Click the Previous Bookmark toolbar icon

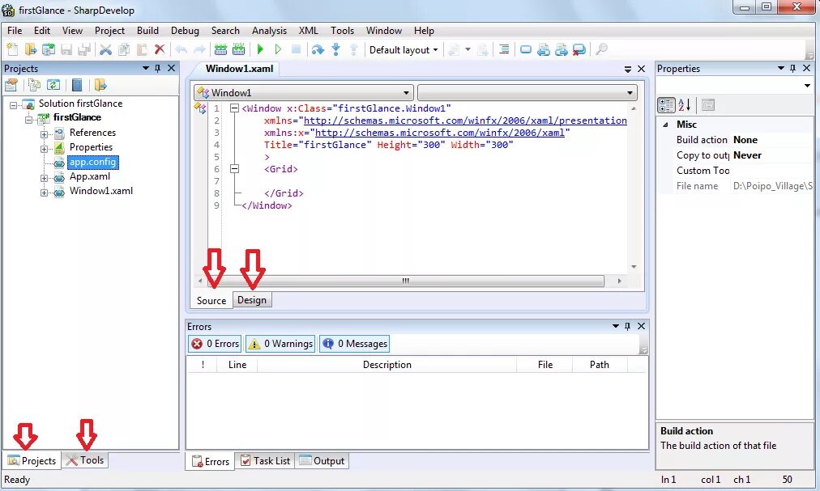click(544, 49)
